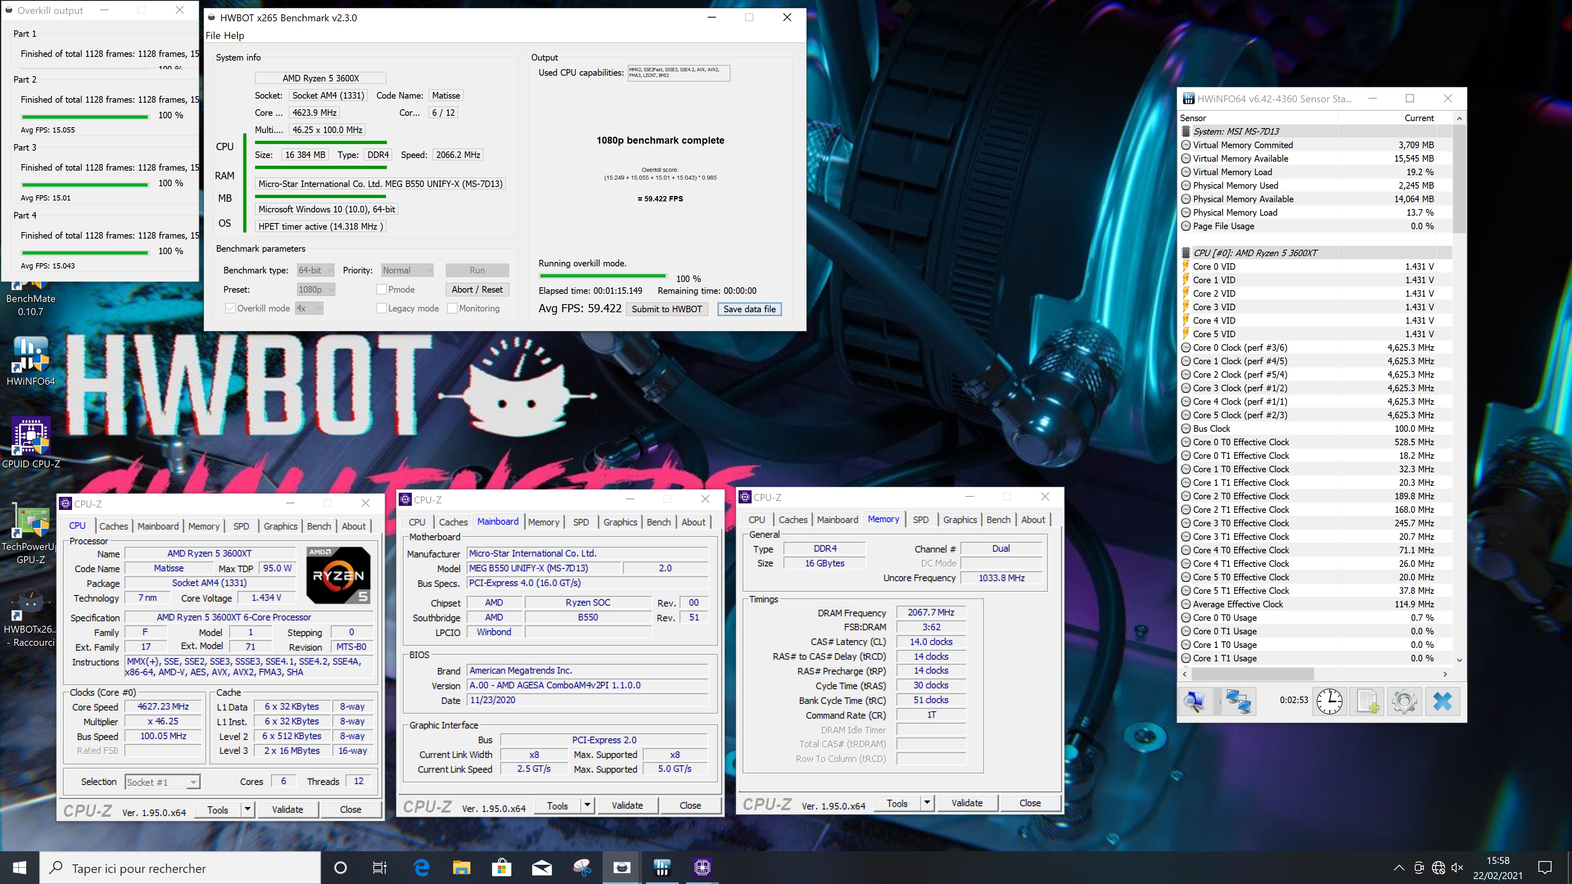
Task: Expand Tools arrow in CPU-Z Memory window
Action: point(927,803)
